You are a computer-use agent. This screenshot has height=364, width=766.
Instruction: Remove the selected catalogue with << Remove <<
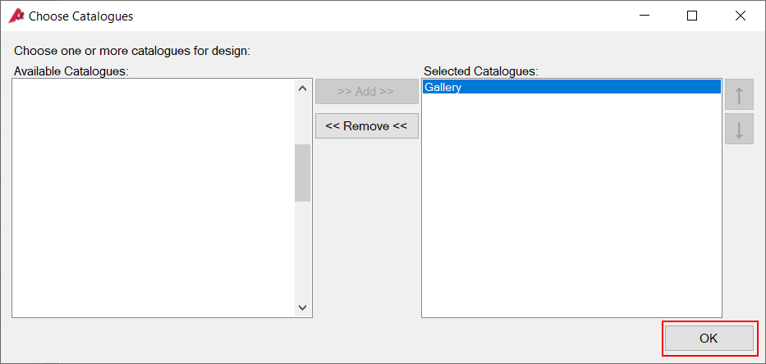[366, 126]
